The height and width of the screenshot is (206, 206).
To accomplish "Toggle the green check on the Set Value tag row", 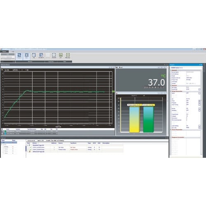I will pos(31,147).
